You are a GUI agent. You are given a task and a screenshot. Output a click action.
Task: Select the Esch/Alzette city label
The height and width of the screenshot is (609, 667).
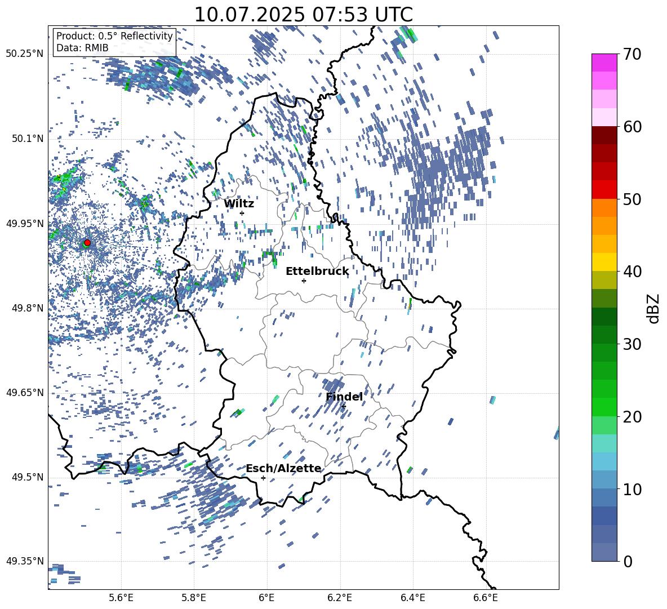coord(283,468)
